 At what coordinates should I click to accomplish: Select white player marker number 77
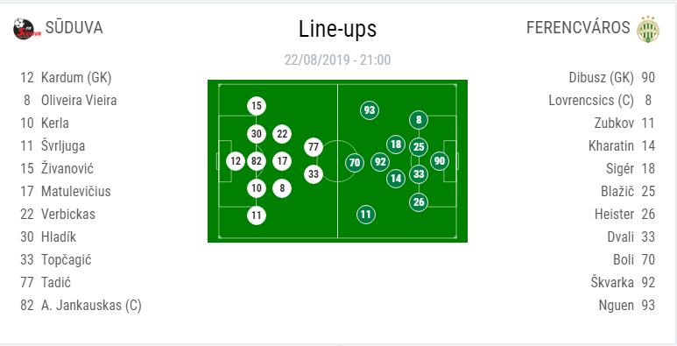314,147
